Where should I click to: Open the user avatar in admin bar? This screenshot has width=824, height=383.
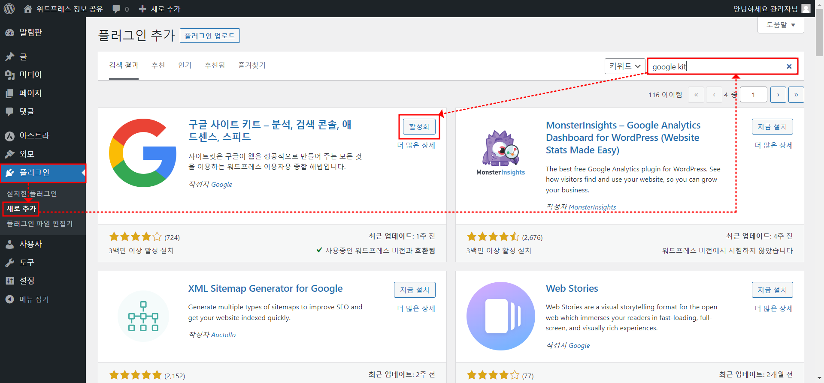tap(806, 9)
